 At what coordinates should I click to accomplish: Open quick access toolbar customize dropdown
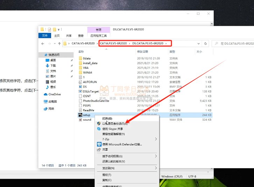59,30
